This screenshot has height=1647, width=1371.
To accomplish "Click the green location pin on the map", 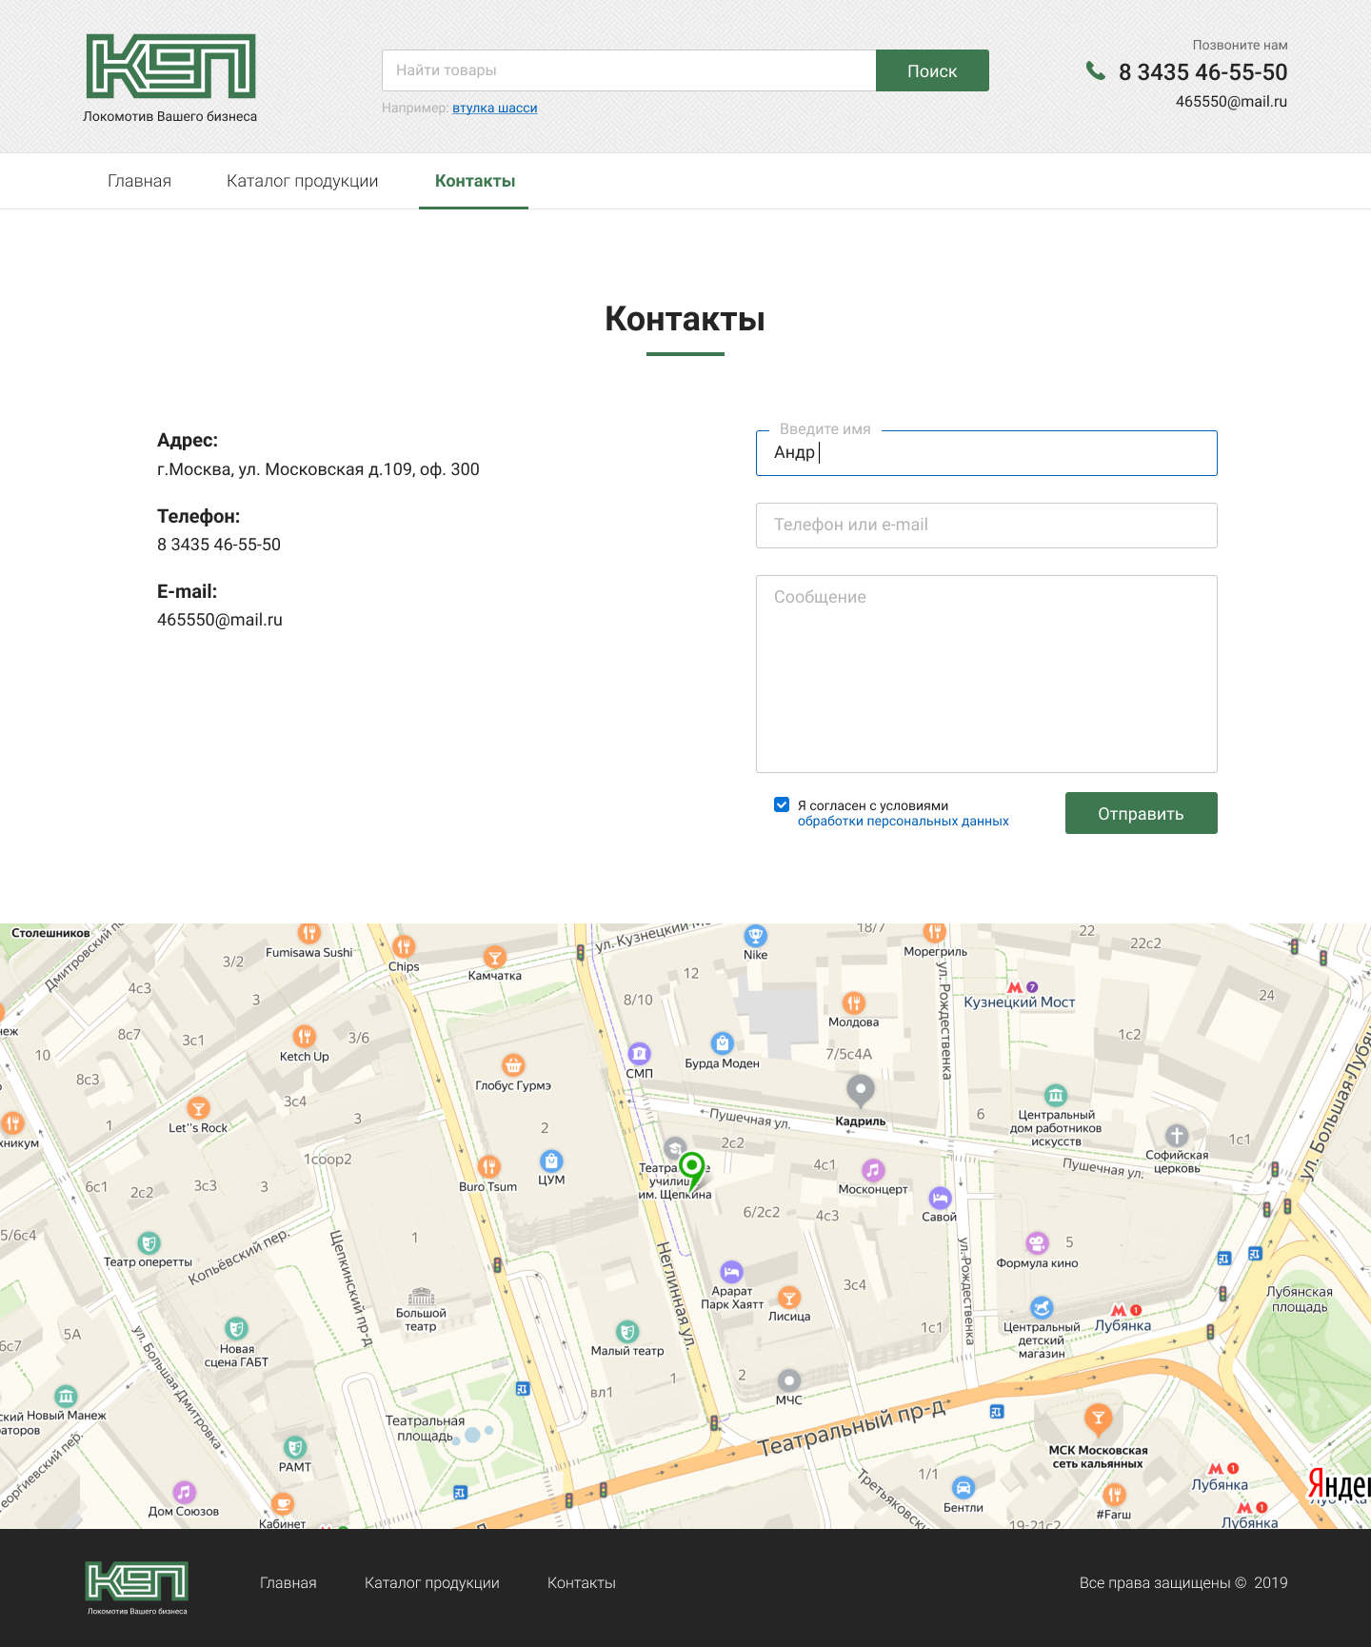I will [692, 1169].
